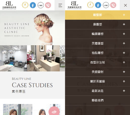130x115 pixels.
Task: Expand the 美顏雷射 plus sign
Action: pos(124,72)
